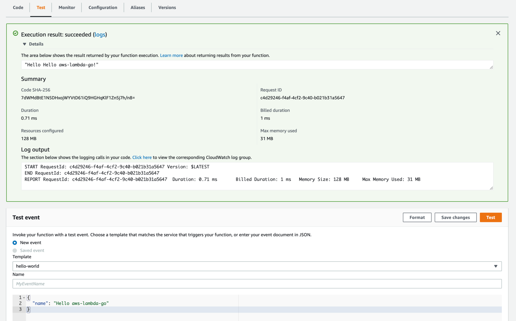Collapse the JSON block using line 1 fold arrow
Screen dimensions: 516x321
(x=24, y=297)
